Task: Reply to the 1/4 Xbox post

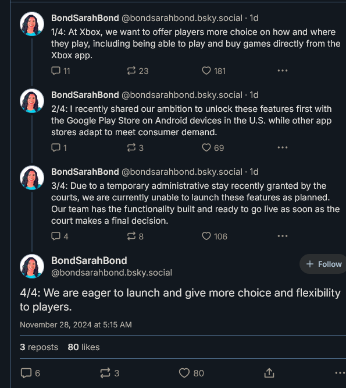Action: coord(60,71)
